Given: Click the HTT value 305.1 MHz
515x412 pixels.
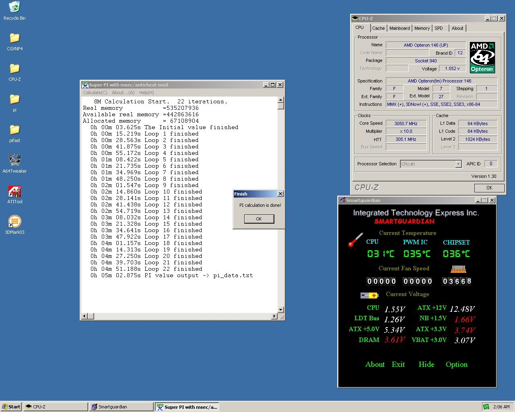Looking at the screenshot, I should (x=406, y=139).
